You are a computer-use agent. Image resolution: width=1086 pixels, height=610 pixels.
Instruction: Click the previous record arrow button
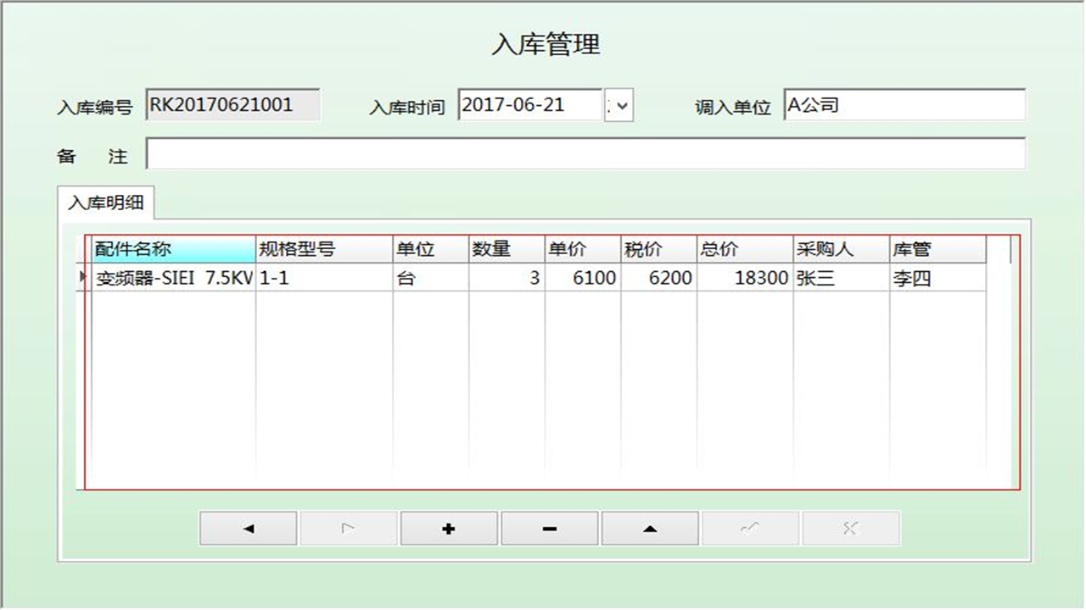247,528
